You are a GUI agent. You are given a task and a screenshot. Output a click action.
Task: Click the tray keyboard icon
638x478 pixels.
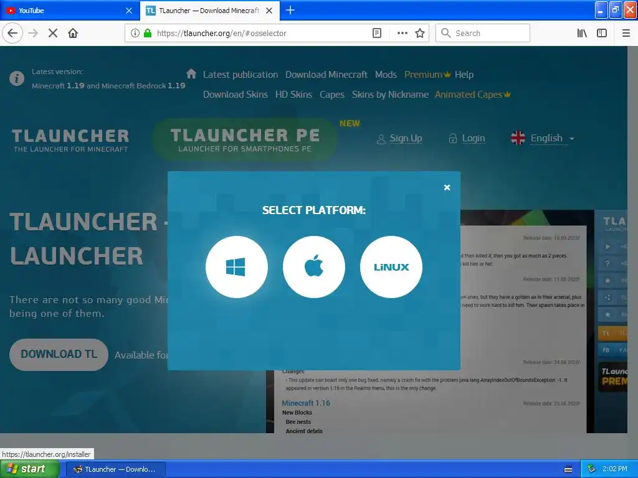[x=568, y=469]
